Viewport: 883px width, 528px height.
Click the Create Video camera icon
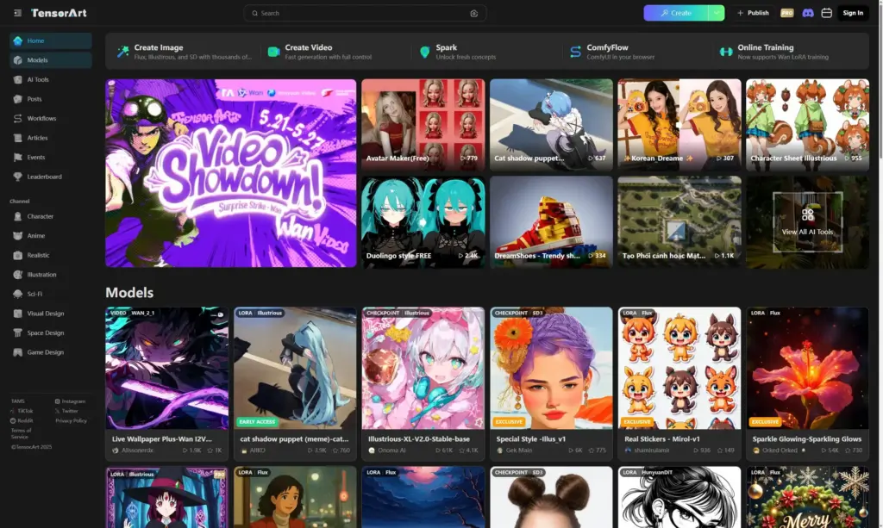tap(273, 52)
